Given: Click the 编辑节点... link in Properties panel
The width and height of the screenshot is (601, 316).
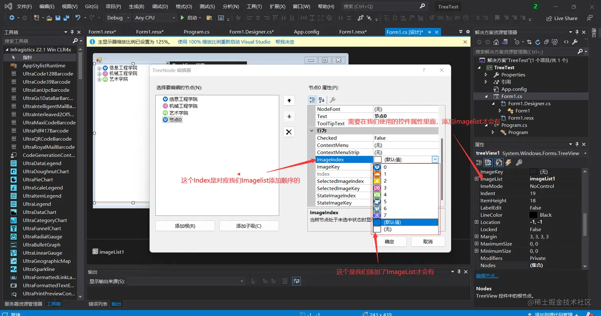Looking at the screenshot, I should [x=487, y=276].
